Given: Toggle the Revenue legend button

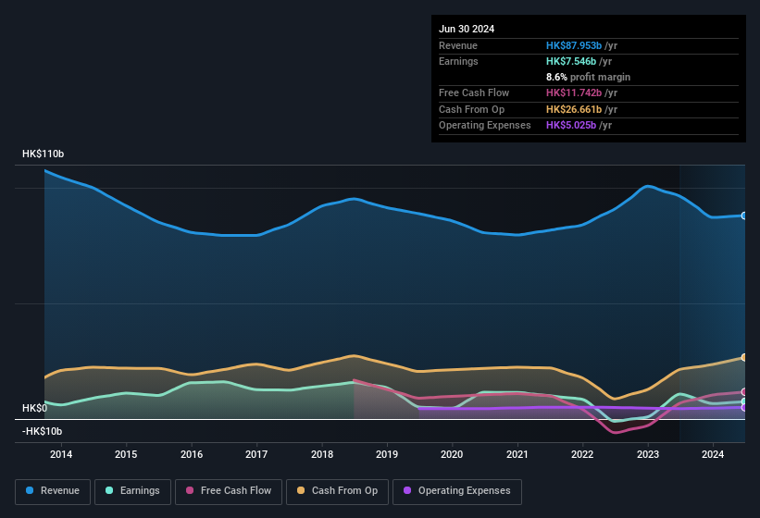Looking at the screenshot, I should 53,491.
